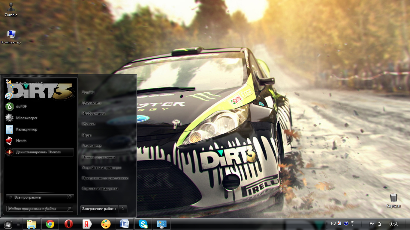This screenshot has width=410, height=230.
Task: Click the doPDF icon in Start menu
Action: click(10, 106)
